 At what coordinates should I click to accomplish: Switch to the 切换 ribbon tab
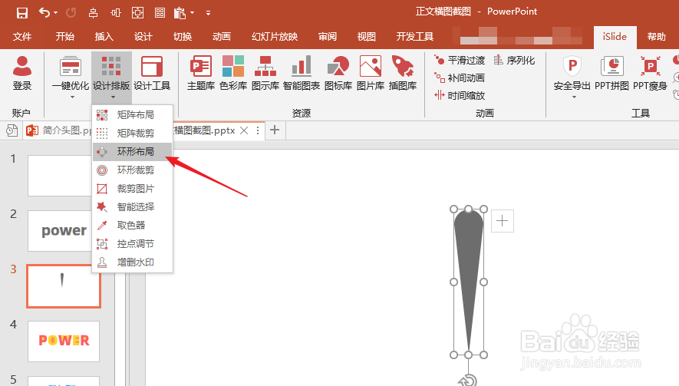tap(183, 37)
